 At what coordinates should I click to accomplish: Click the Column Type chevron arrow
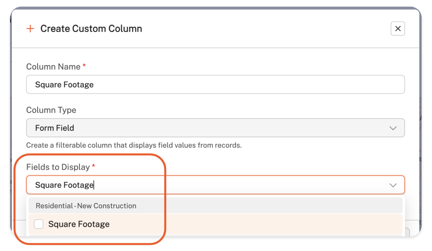pyautogui.click(x=393, y=128)
